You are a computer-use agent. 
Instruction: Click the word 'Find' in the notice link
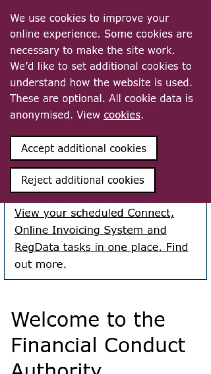tap(177, 247)
